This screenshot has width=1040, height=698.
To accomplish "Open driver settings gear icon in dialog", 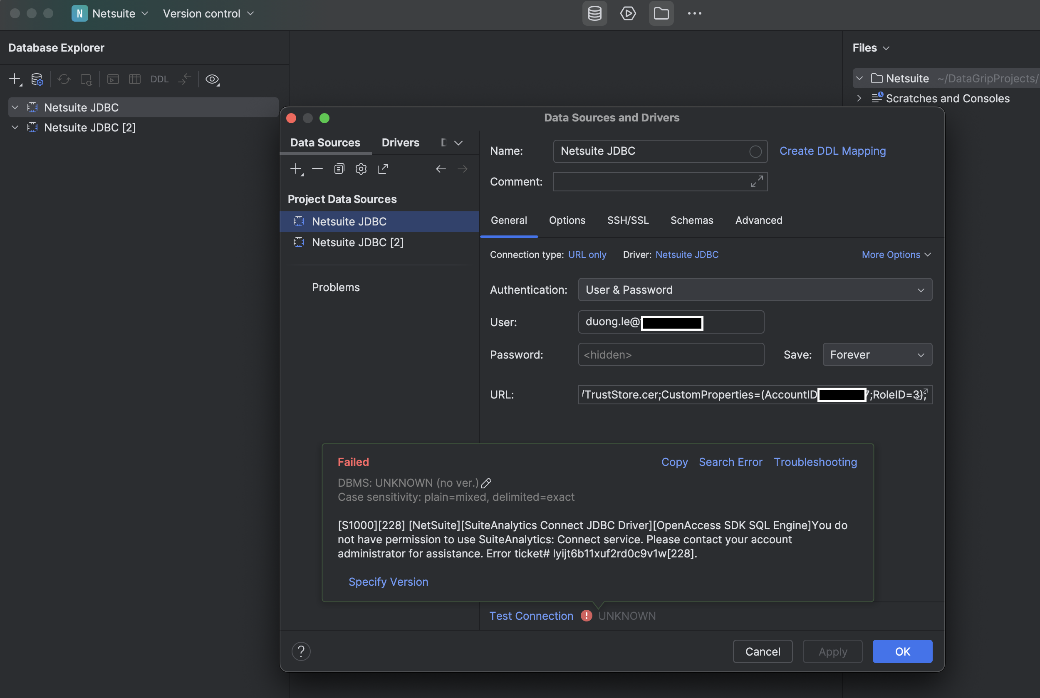I will point(361,169).
